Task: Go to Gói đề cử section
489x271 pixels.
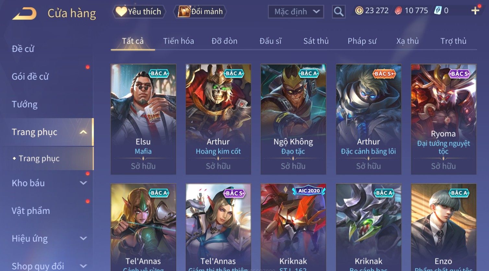Action: [x=30, y=77]
